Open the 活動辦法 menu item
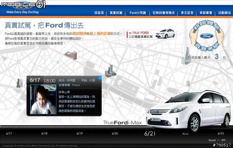The height and width of the screenshot is (148, 233). coord(224,13)
